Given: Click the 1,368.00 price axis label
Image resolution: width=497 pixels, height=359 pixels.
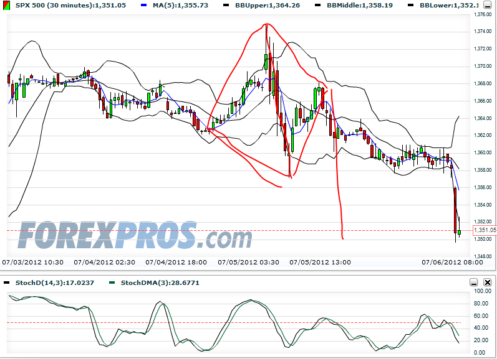Looking at the screenshot, I should (x=483, y=83).
